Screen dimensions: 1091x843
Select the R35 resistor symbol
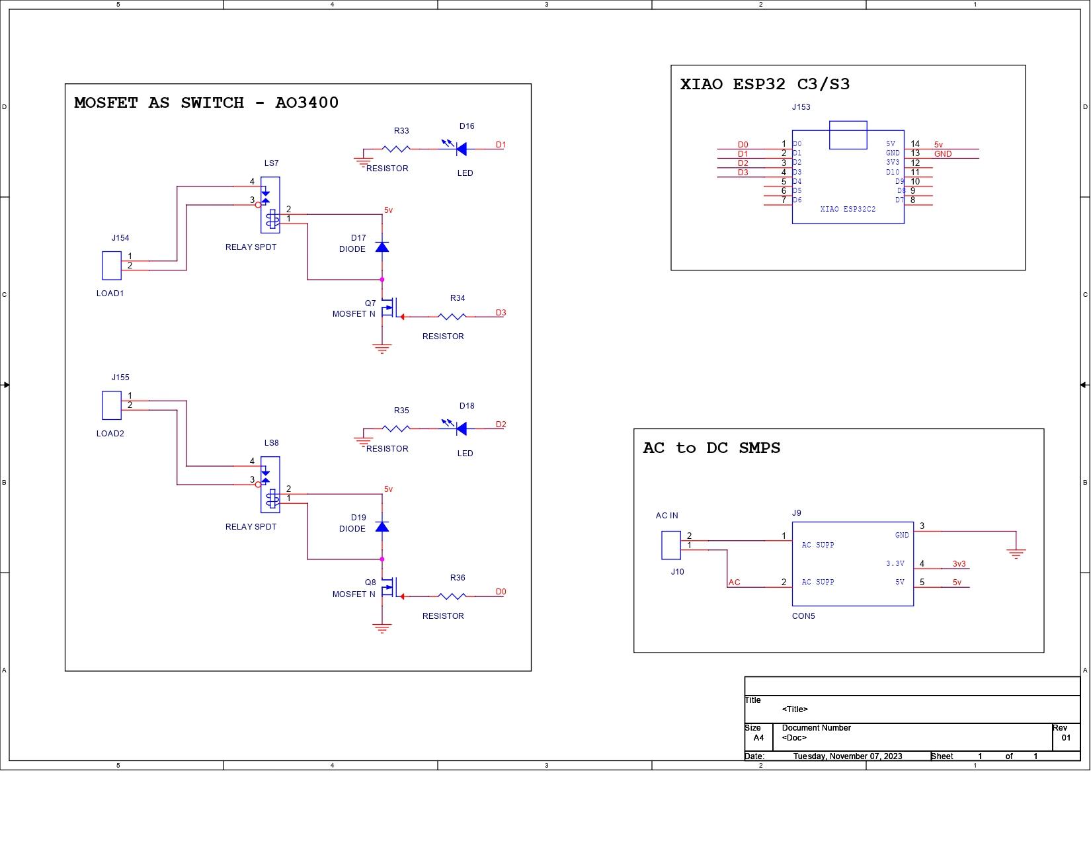click(x=396, y=428)
